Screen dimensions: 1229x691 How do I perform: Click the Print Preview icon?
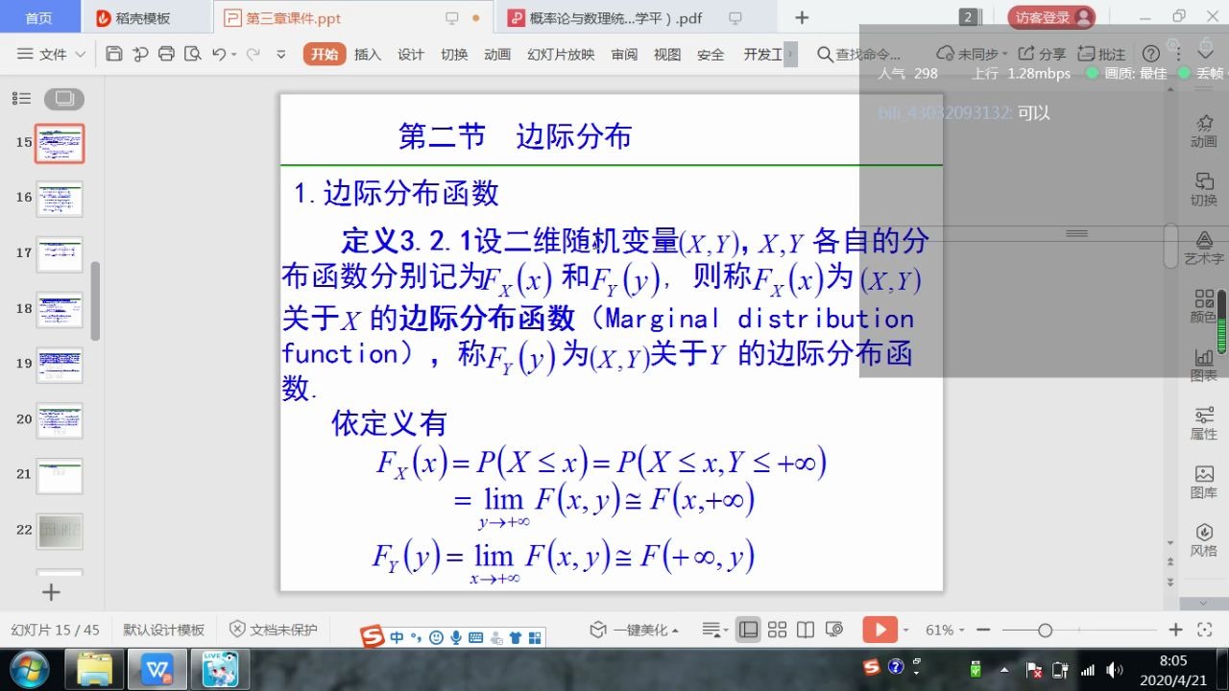[x=192, y=54]
